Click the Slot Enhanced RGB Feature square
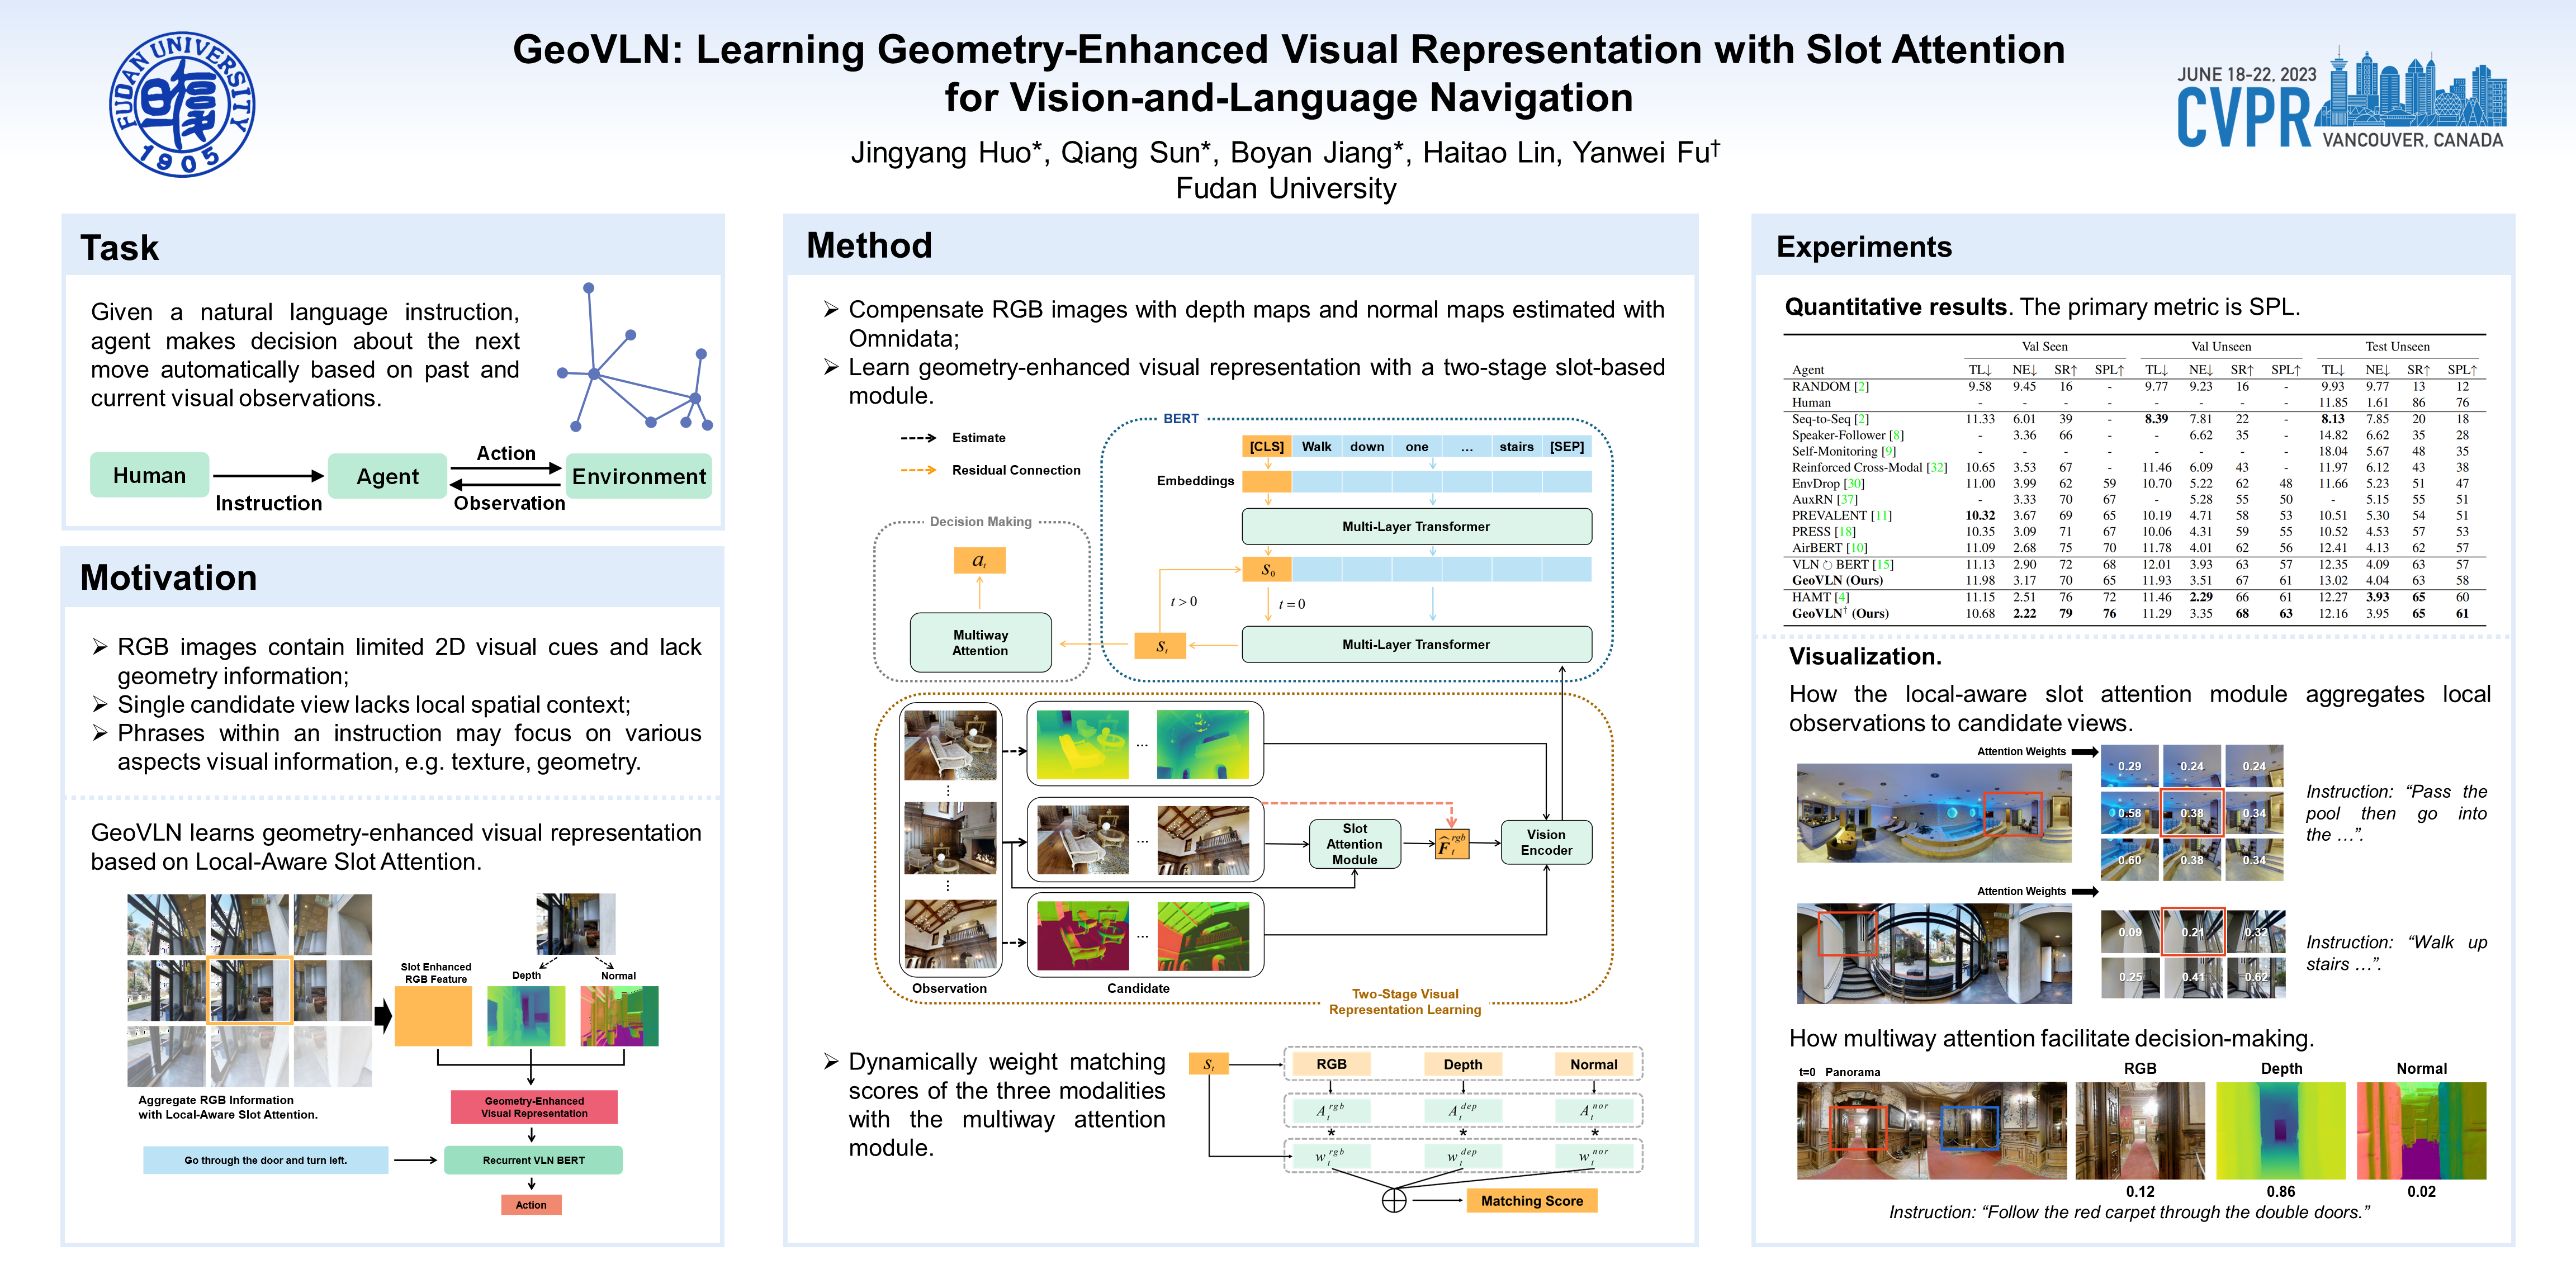This screenshot has height=1288, width=2576. pos(433,1016)
